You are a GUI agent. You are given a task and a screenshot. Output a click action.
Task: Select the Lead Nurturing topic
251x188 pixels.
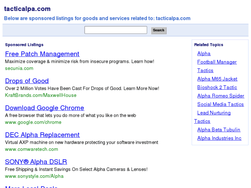[x=214, y=113]
